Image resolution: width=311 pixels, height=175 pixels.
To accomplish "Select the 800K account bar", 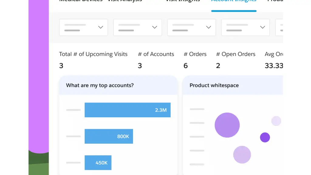I will pyautogui.click(x=109, y=136).
